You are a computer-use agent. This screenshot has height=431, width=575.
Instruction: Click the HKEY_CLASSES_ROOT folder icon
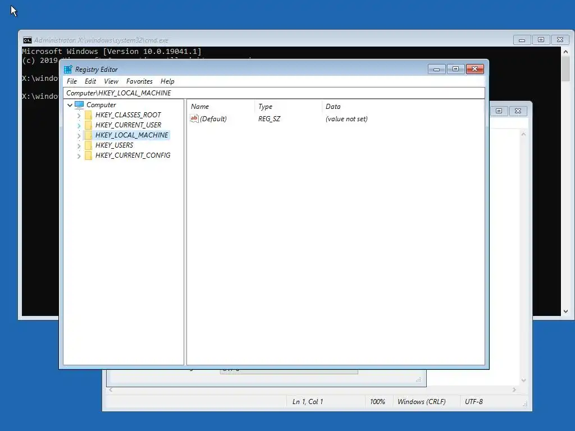click(x=88, y=115)
